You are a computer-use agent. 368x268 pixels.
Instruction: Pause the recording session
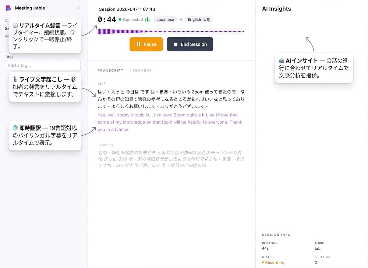click(146, 44)
